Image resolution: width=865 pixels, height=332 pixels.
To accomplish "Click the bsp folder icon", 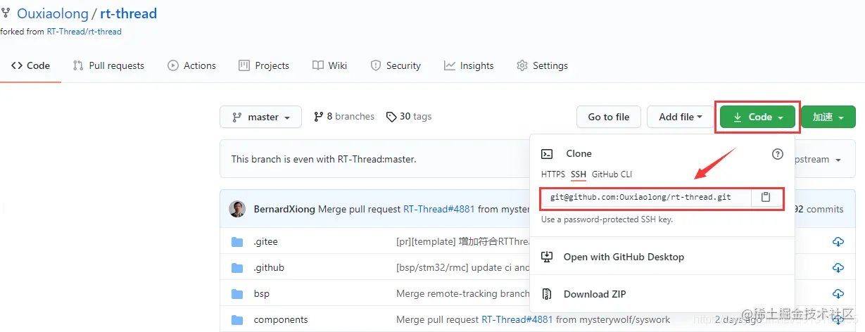I will click(x=237, y=293).
